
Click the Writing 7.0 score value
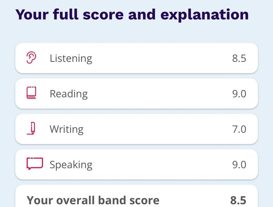[239, 129]
